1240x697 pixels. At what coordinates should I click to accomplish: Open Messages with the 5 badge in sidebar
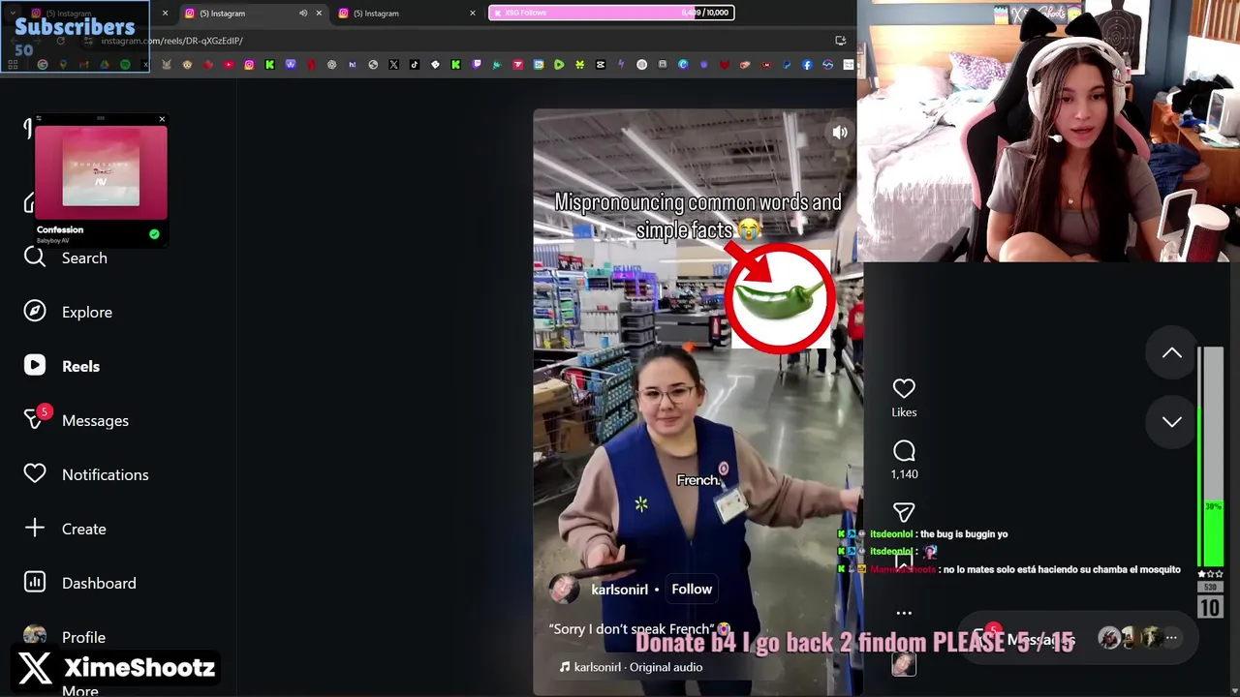coord(76,420)
